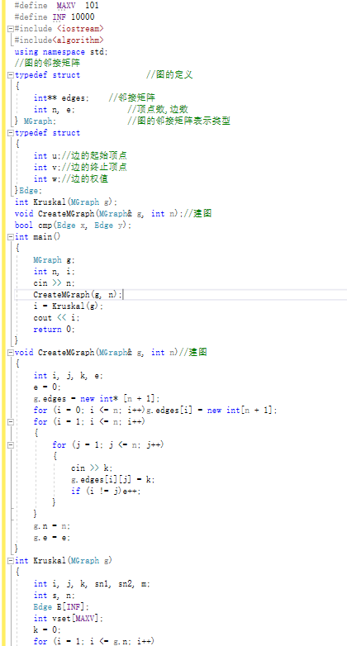Collapse the Edge typedef struct block

point(10,133)
